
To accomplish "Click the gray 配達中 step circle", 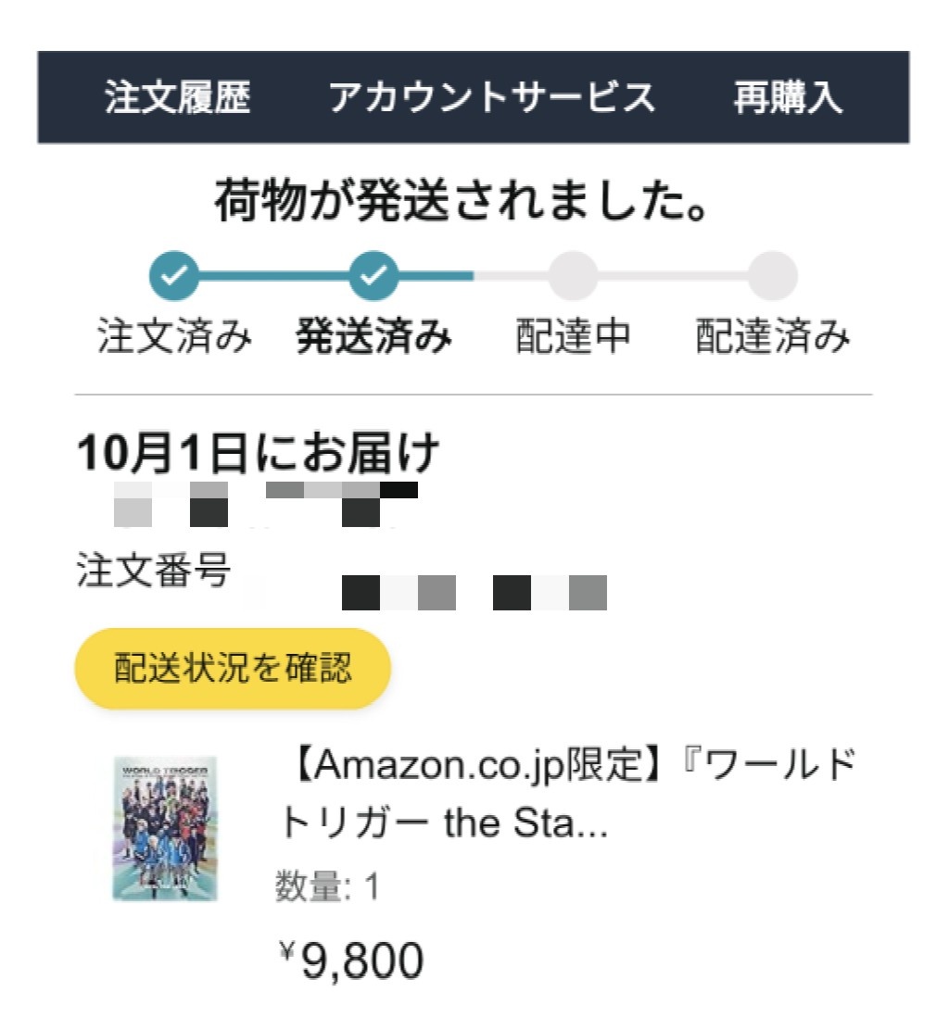I will click(573, 274).
